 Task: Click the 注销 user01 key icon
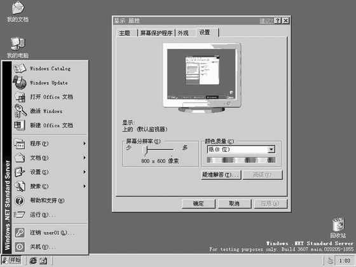coord(20,233)
